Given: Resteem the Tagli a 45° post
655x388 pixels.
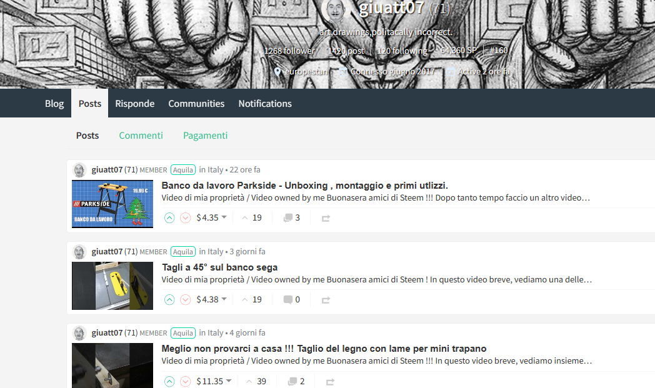Looking at the screenshot, I should pyautogui.click(x=326, y=300).
